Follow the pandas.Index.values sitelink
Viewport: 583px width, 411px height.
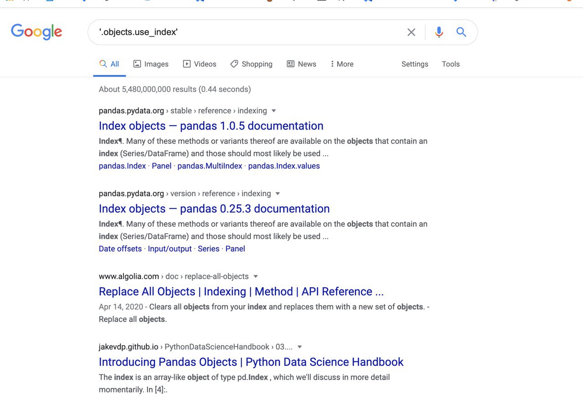point(284,166)
